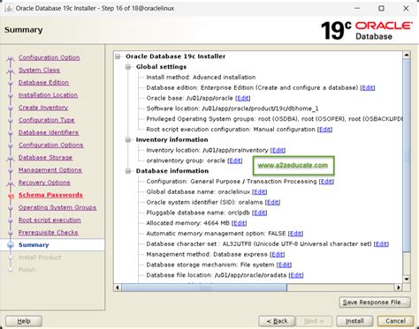This screenshot has width=419, height=329.
Task: Click the vertical scrollbar up arrow
Action: pyautogui.click(x=407, y=55)
